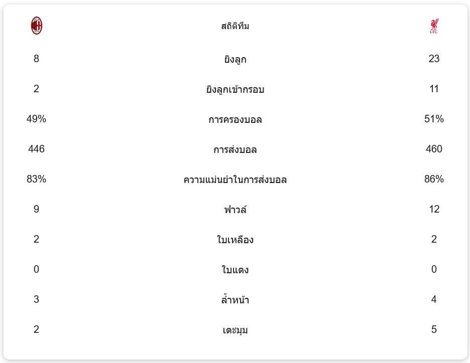Click the ล้ำหน้า offsides label
The height and width of the screenshot is (363, 470).
(235, 300)
